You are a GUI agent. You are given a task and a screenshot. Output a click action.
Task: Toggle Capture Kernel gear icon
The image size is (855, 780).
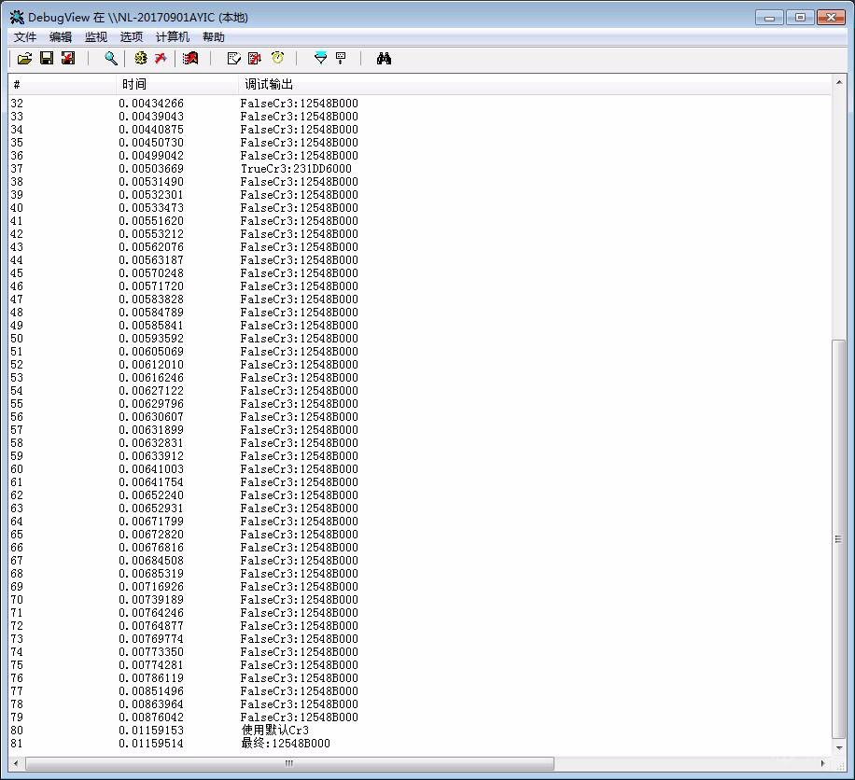pos(141,59)
